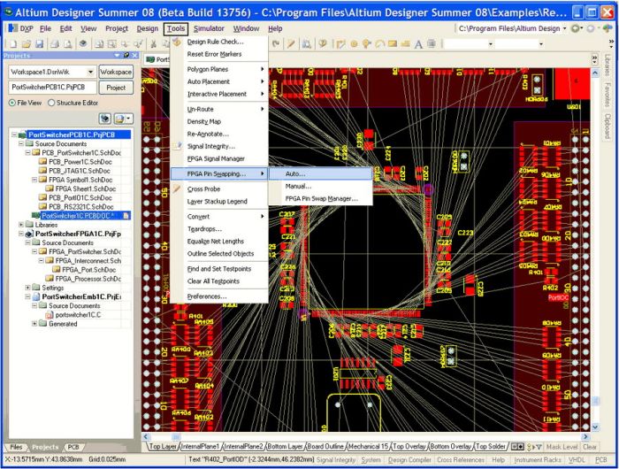Click the Interactive Routing tool icon
The width and height of the screenshot is (619, 469).
click(x=340, y=44)
